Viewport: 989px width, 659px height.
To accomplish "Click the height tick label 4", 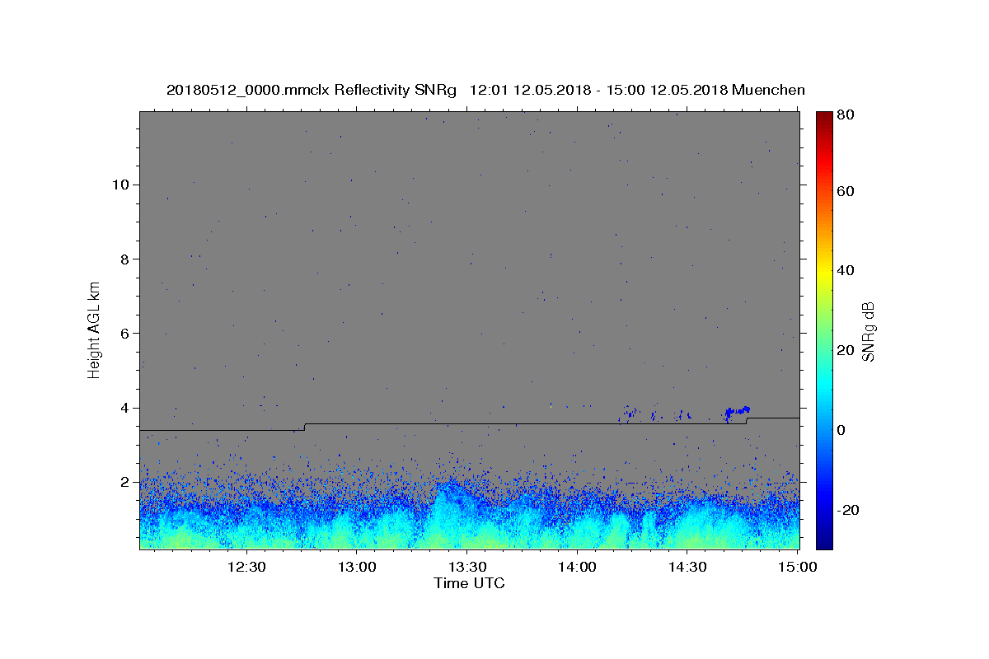I will [126, 408].
